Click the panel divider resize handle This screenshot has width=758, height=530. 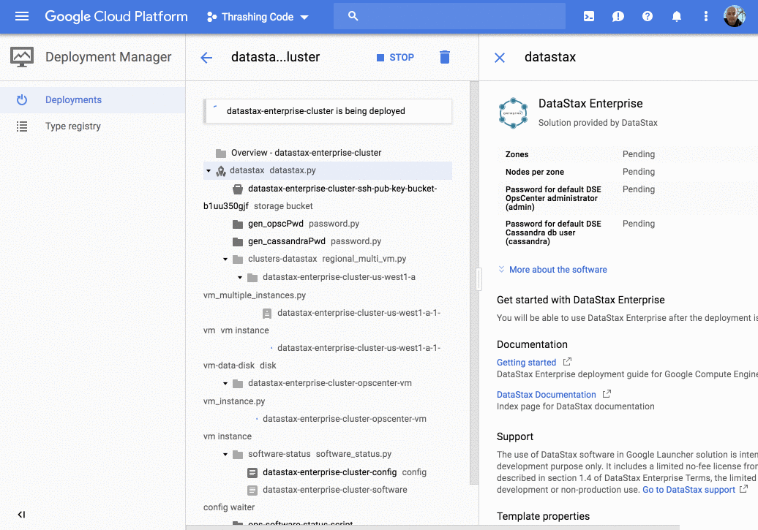(x=479, y=279)
